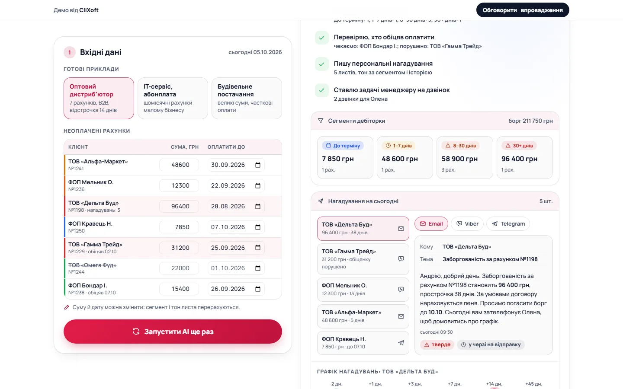
Task: Choose the Будівельне постачання example
Action: [x=247, y=99]
